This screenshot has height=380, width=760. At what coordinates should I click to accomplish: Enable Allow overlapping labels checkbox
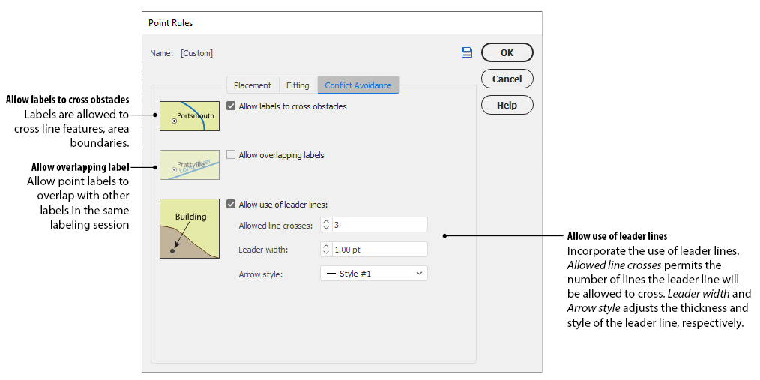(231, 155)
